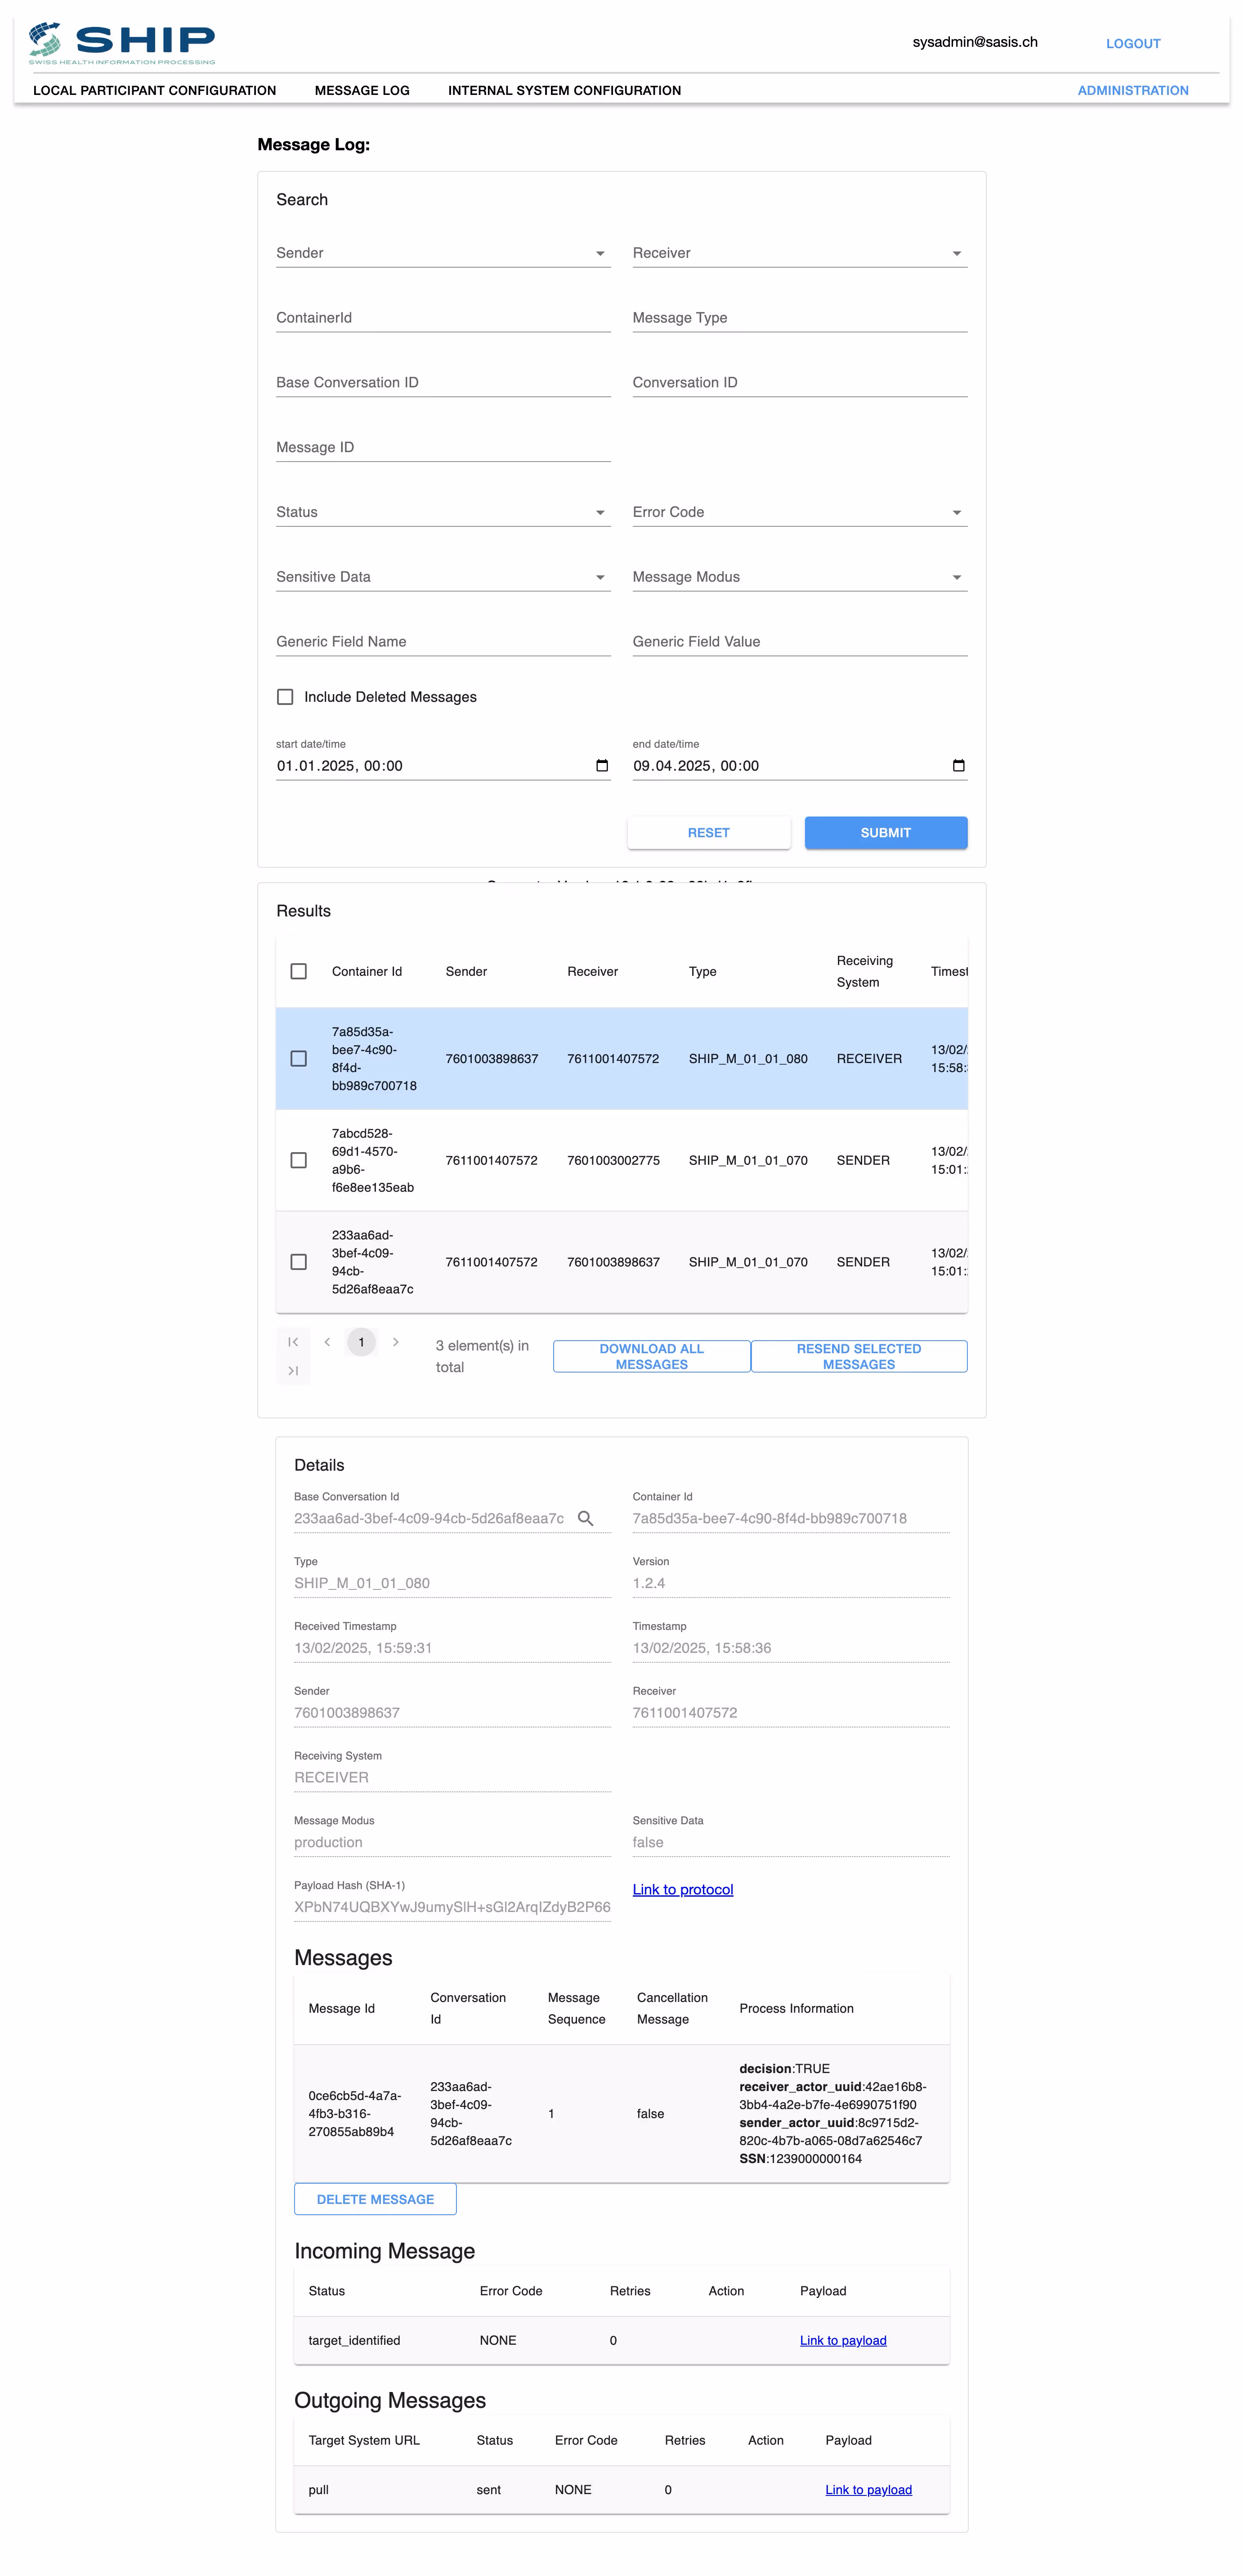The width and height of the screenshot is (1244, 2576).
Task: Open the Message Log menu
Action: [362, 90]
